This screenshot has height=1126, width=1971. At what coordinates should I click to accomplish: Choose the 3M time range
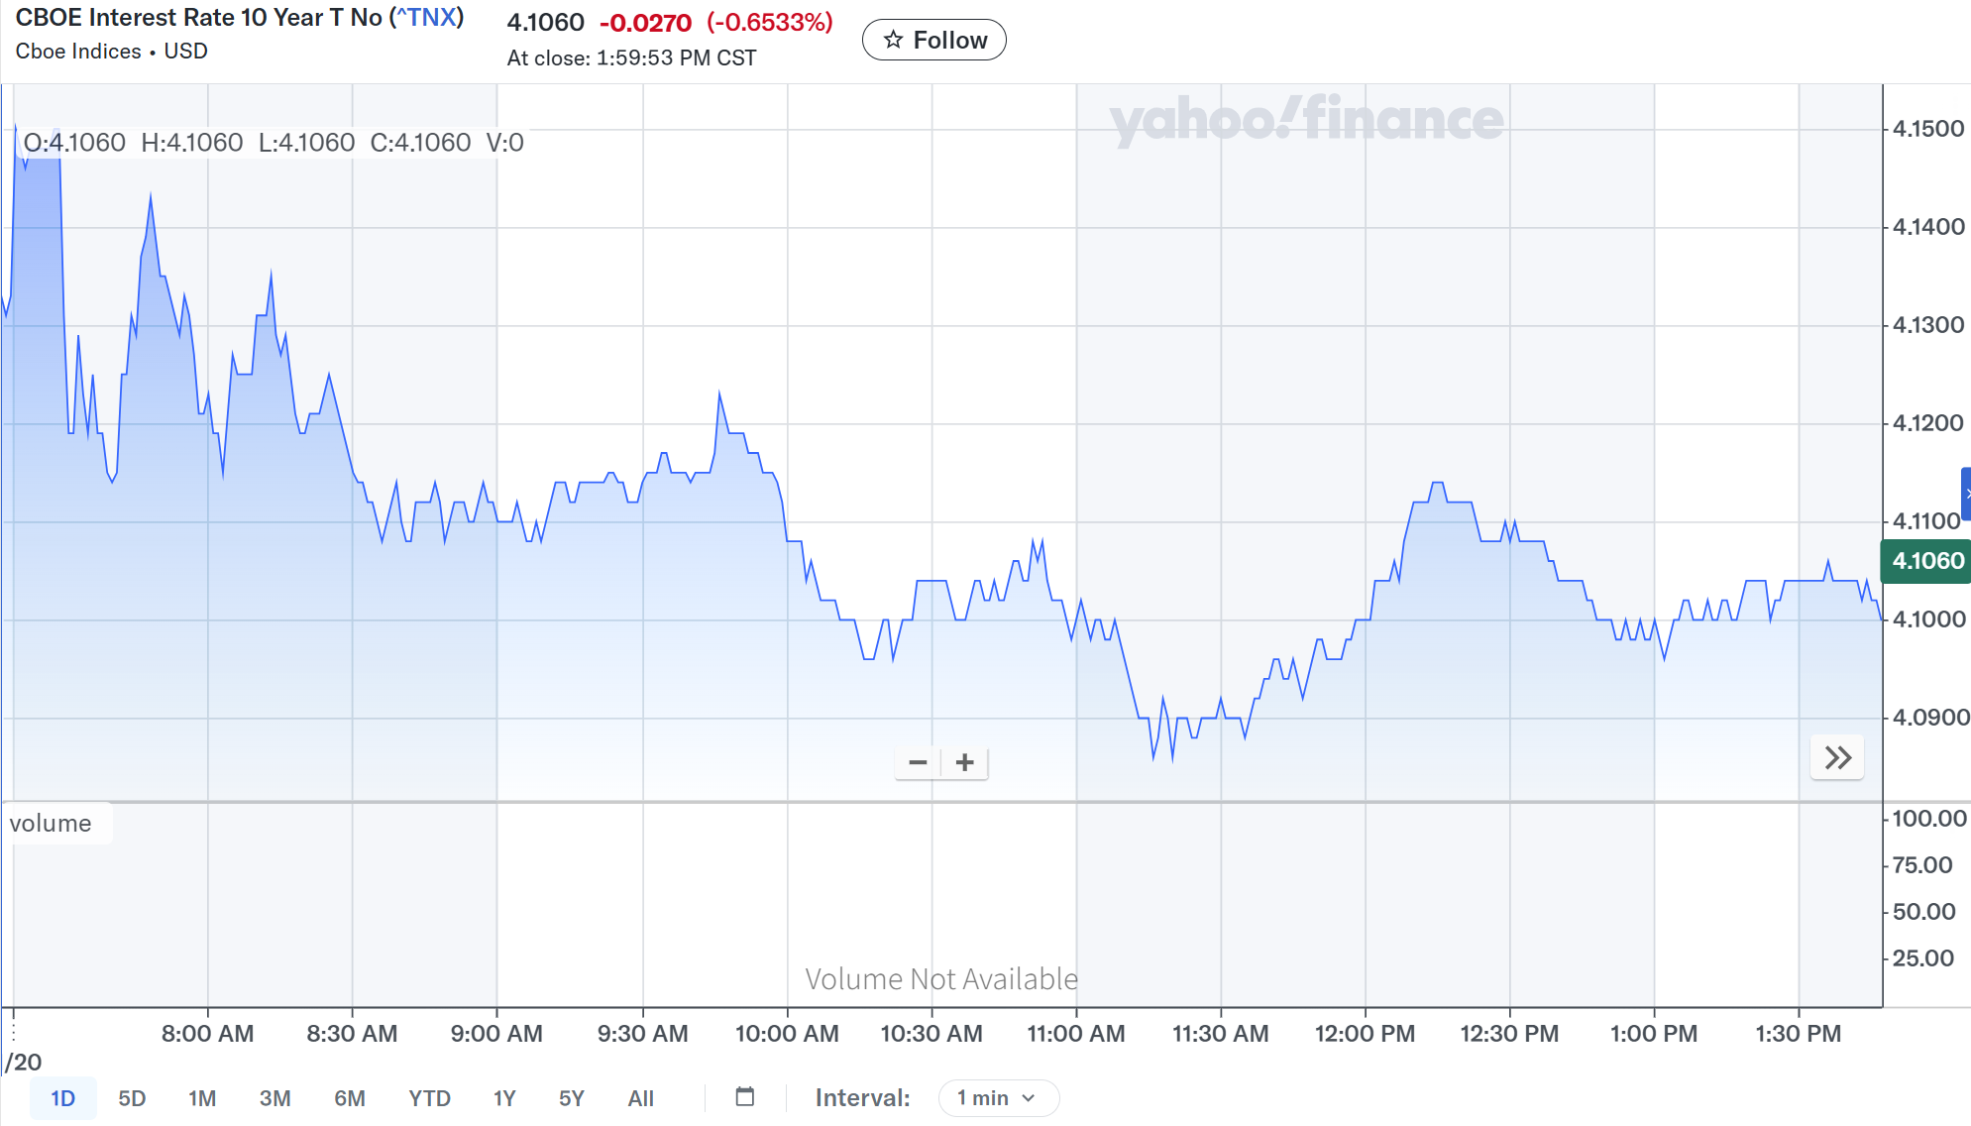(274, 1098)
